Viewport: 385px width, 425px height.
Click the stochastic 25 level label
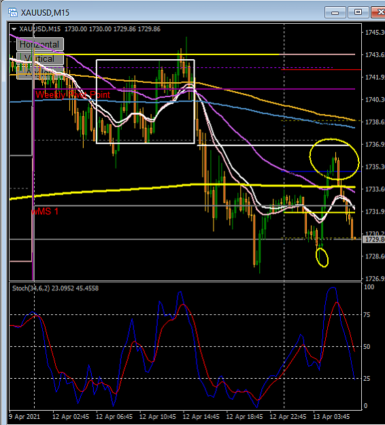point(367,378)
